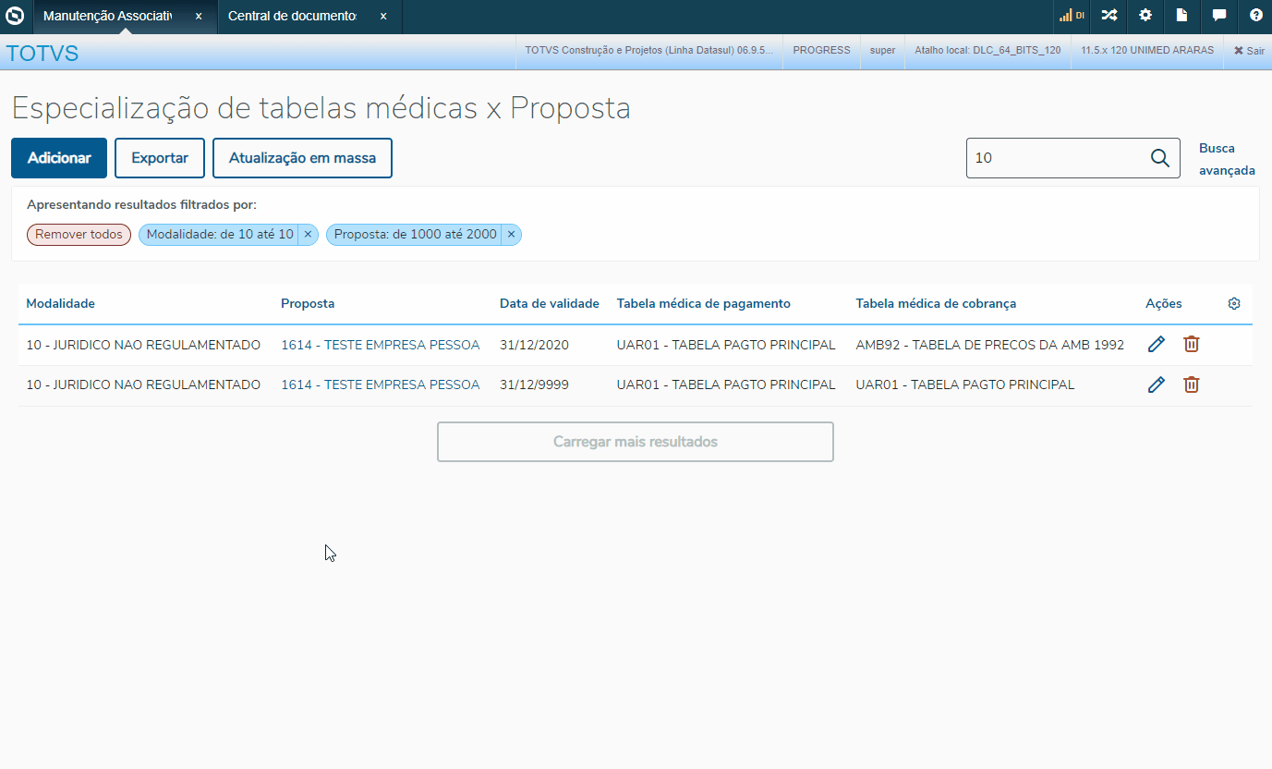Viewport: 1272px width, 769px height.
Task: Click the TOTVS brand text
Action: click(x=42, y=54)
